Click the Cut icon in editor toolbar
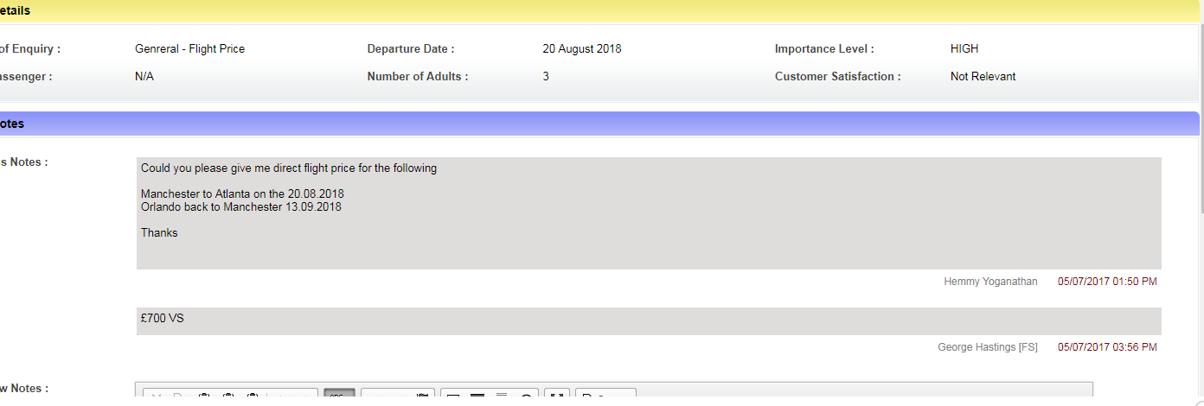The width and height of the screenshot is (1204, 406). point(156,397)
